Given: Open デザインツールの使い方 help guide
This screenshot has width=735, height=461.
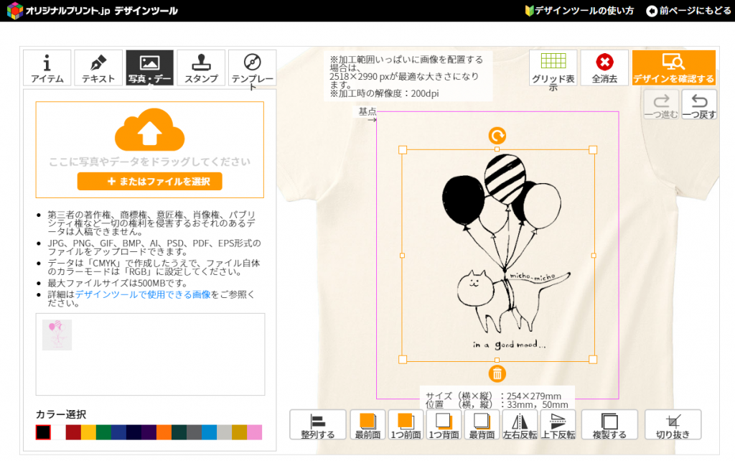Looking at the screenshot, I should click(579, 11).
